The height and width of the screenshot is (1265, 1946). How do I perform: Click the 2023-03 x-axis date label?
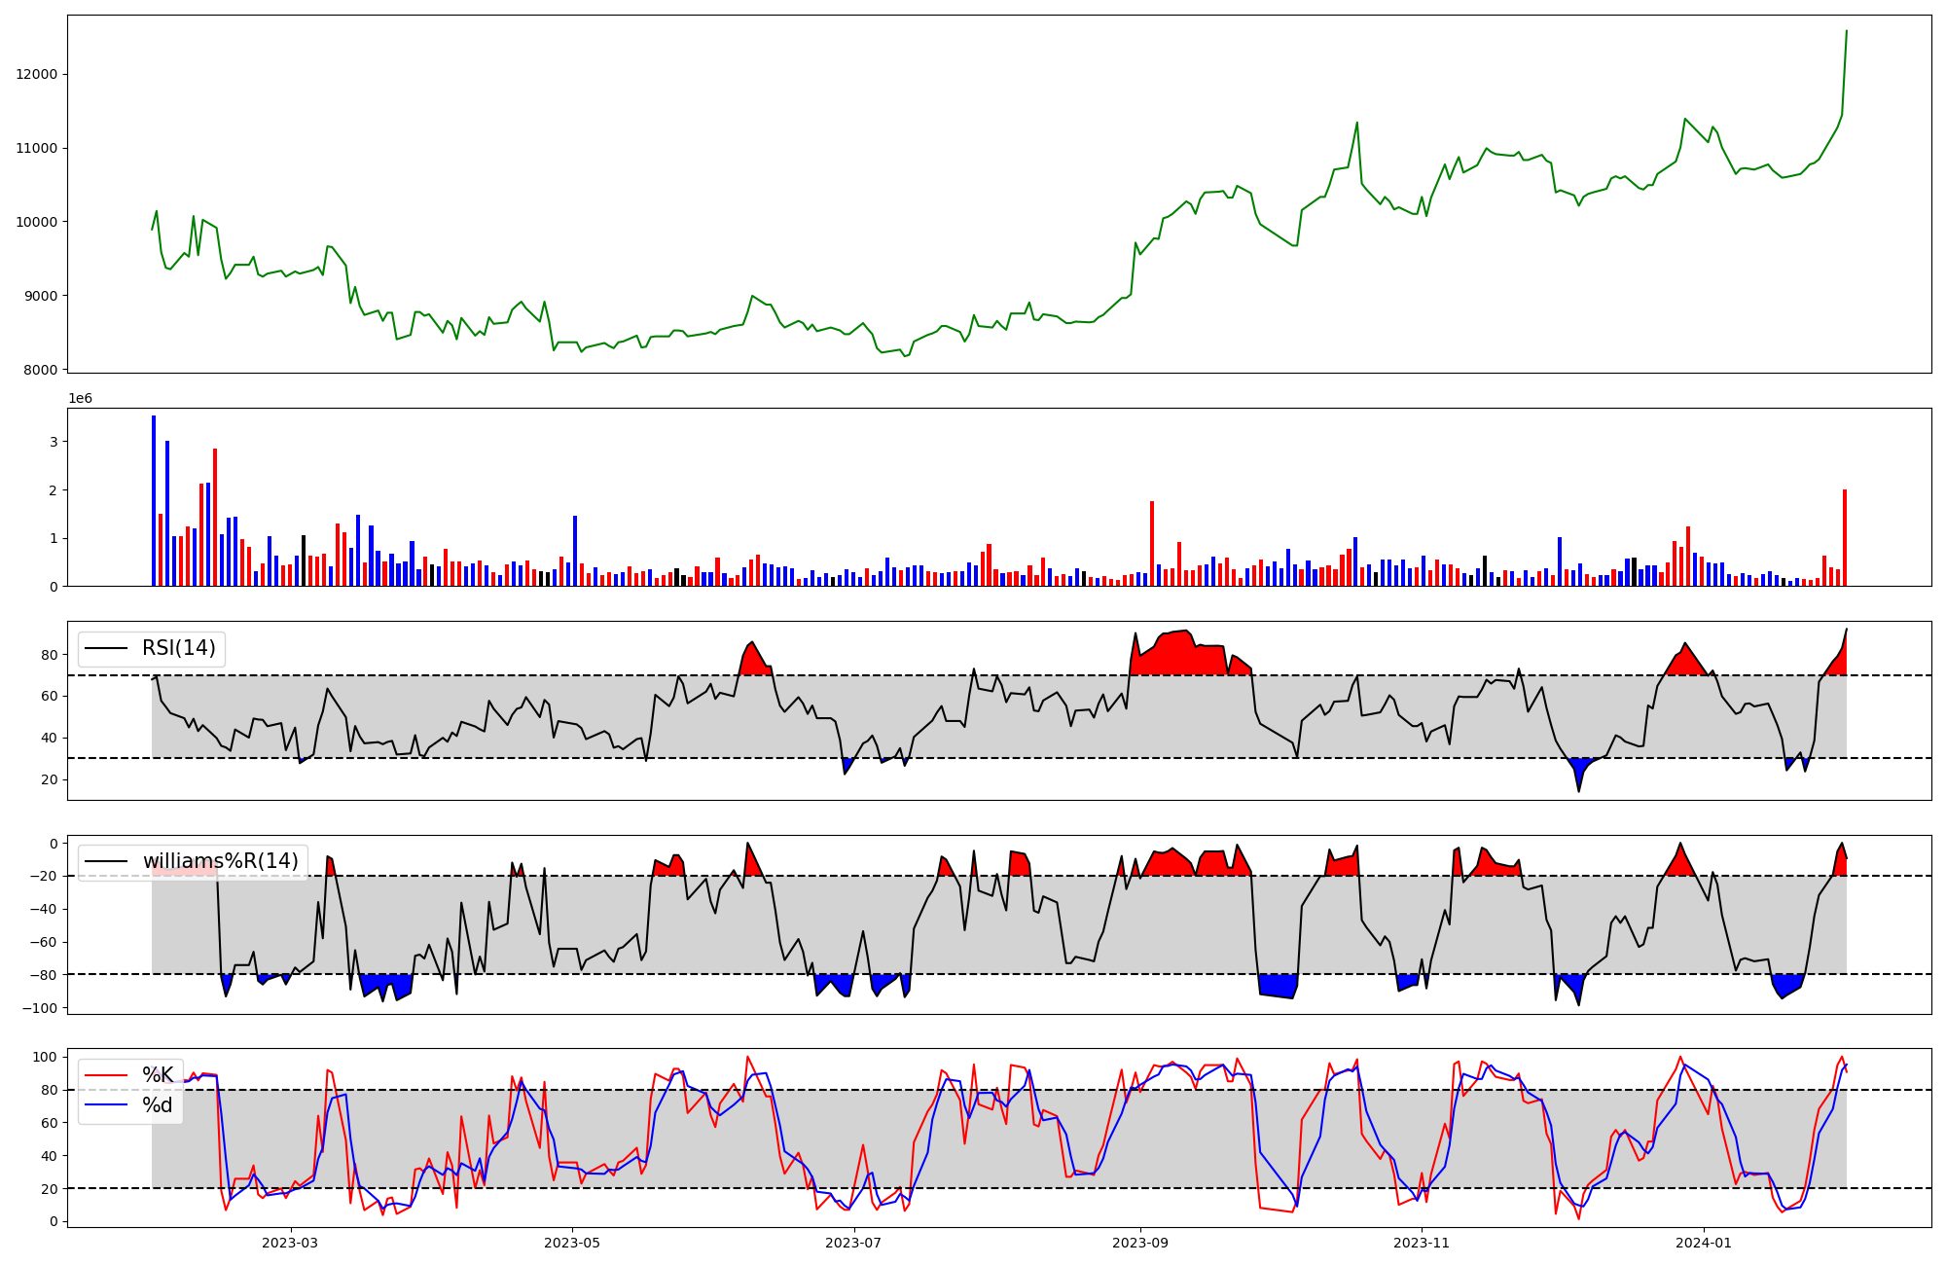(x=290, y=1243)
